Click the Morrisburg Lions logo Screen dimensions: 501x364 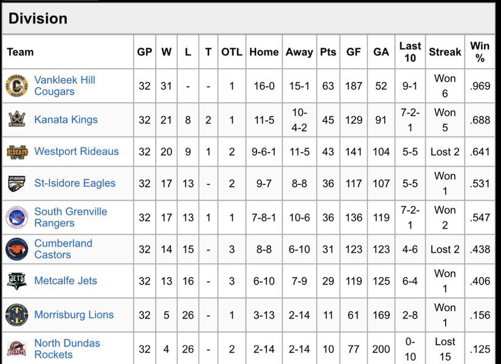click(x=16, y=315)
